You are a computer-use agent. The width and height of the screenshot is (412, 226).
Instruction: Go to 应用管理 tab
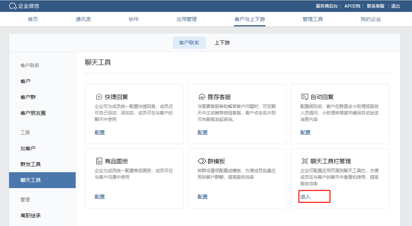(186, 19)
